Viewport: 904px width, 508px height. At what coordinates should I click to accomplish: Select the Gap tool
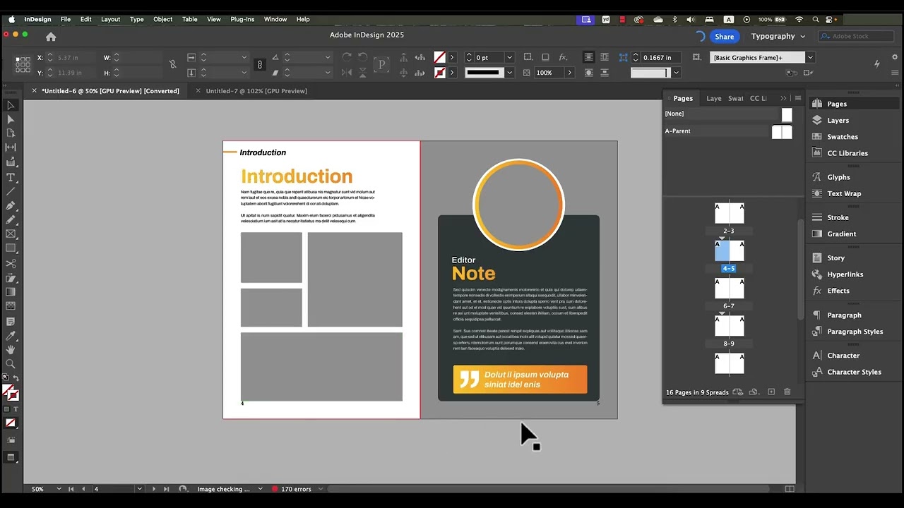(x=11, y=147)
